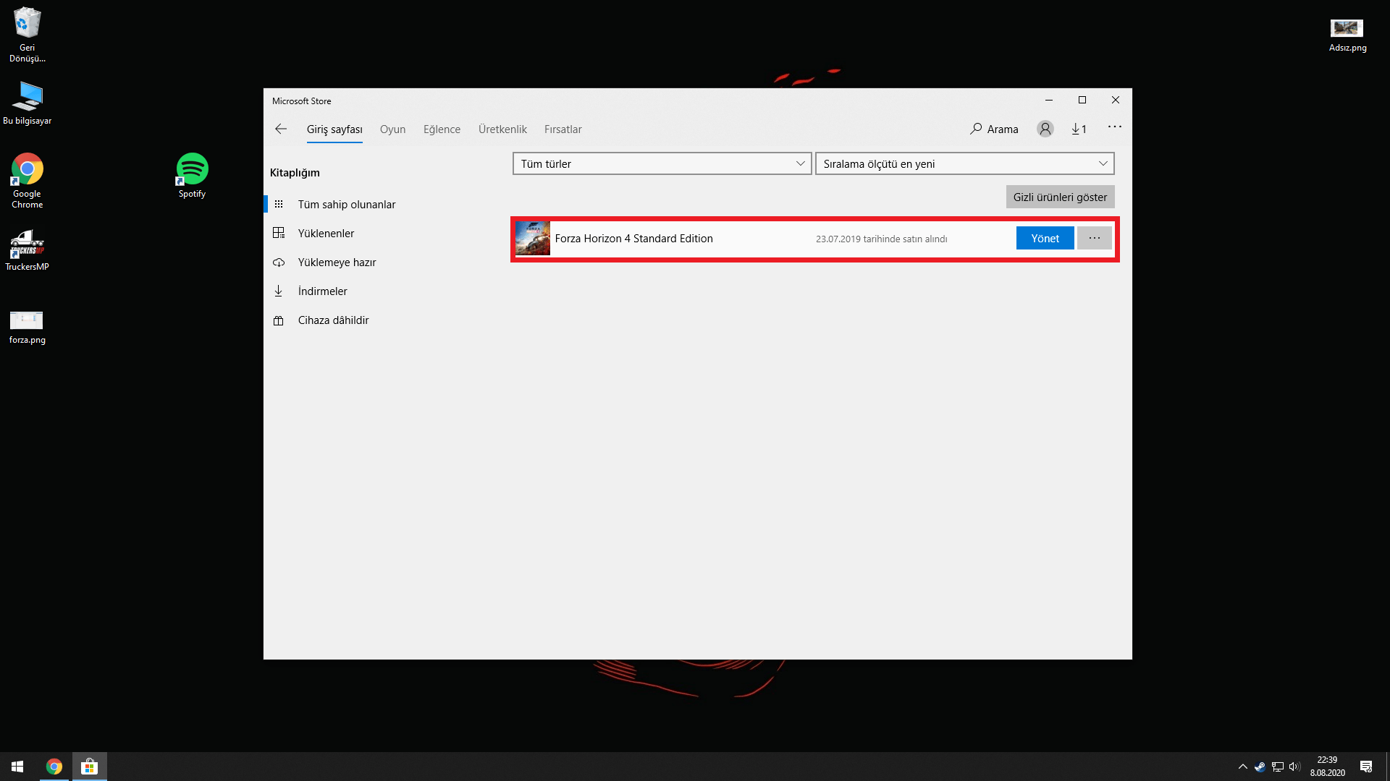The image size is (1390, 781).
Task: Open İndirmeler in the sidebar
Action: [x=322, y=291]
